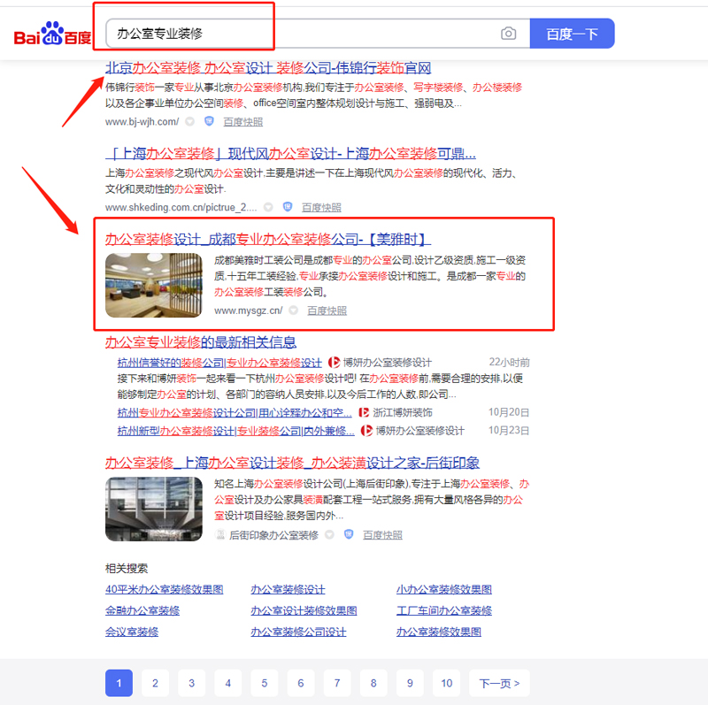
Task: Open related search 会议室装修
Action: coord(132,632)
